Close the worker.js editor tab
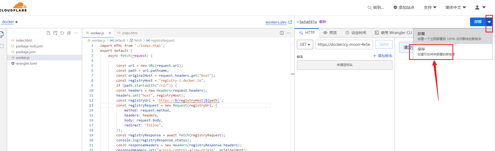Image resolution: width=495 pixels, height=151 pixels. [x=110, y=33]
